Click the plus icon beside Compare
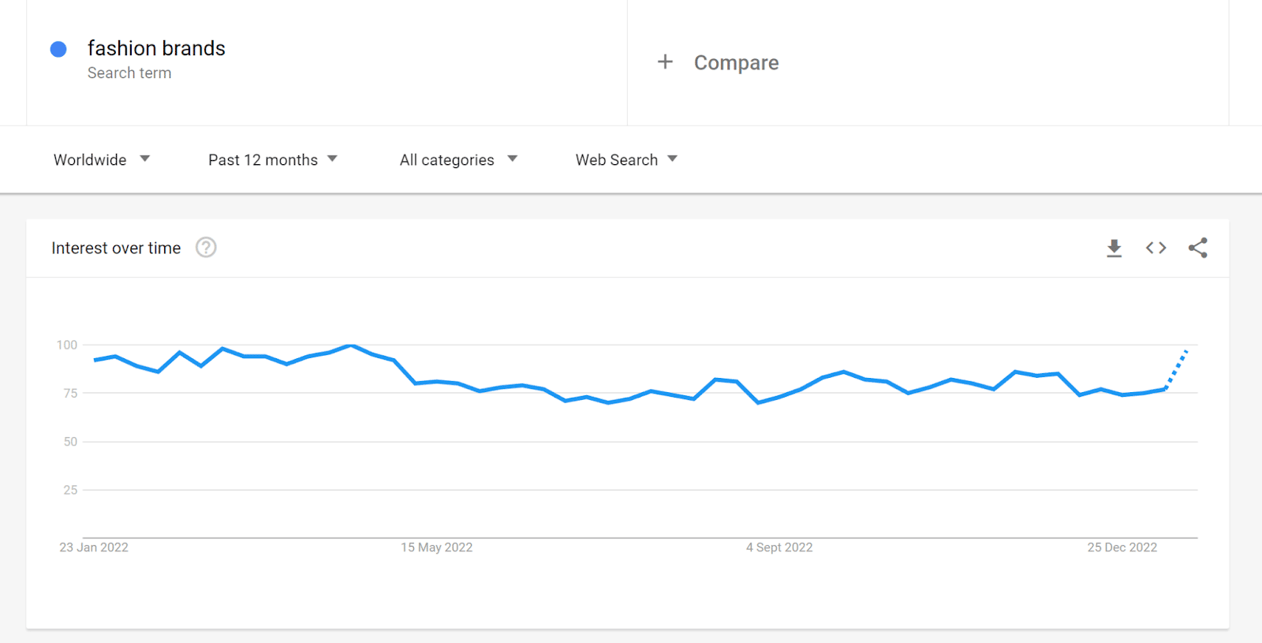The height and width of the screenshot is (643, 1262). point(665,62)
